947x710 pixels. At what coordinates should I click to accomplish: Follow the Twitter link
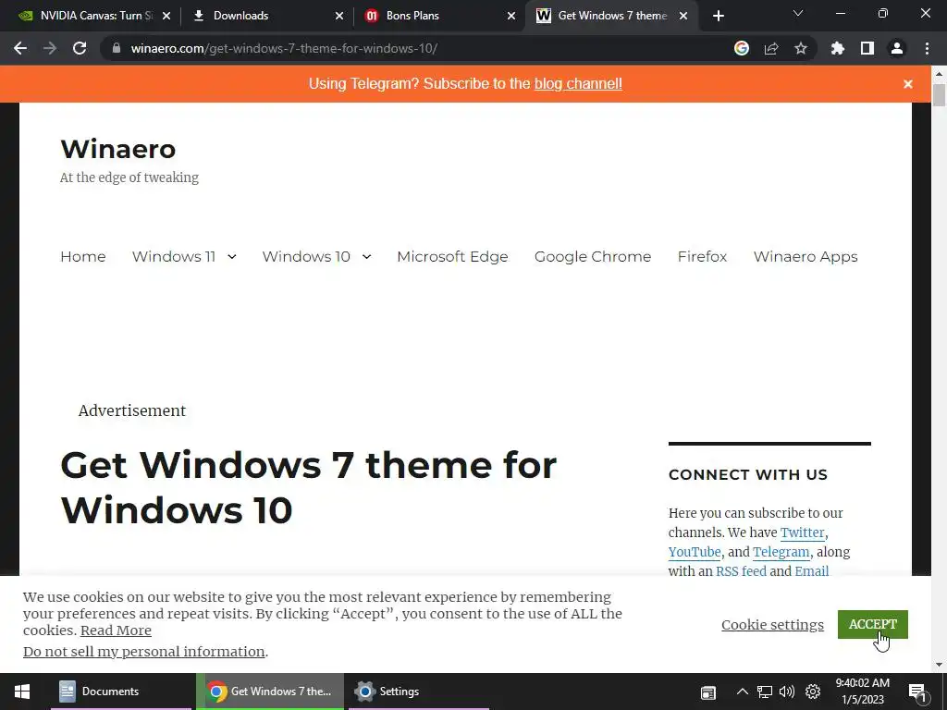pyautogui.click(x=802, y=532)
